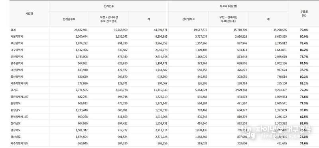Select the 인천광역시 row label
Image resolution: width=319 pixels, height=148 pixels.
[x=17, y=56]
